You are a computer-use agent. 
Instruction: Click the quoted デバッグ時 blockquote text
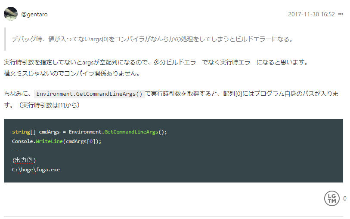click(x=152, y=39)
